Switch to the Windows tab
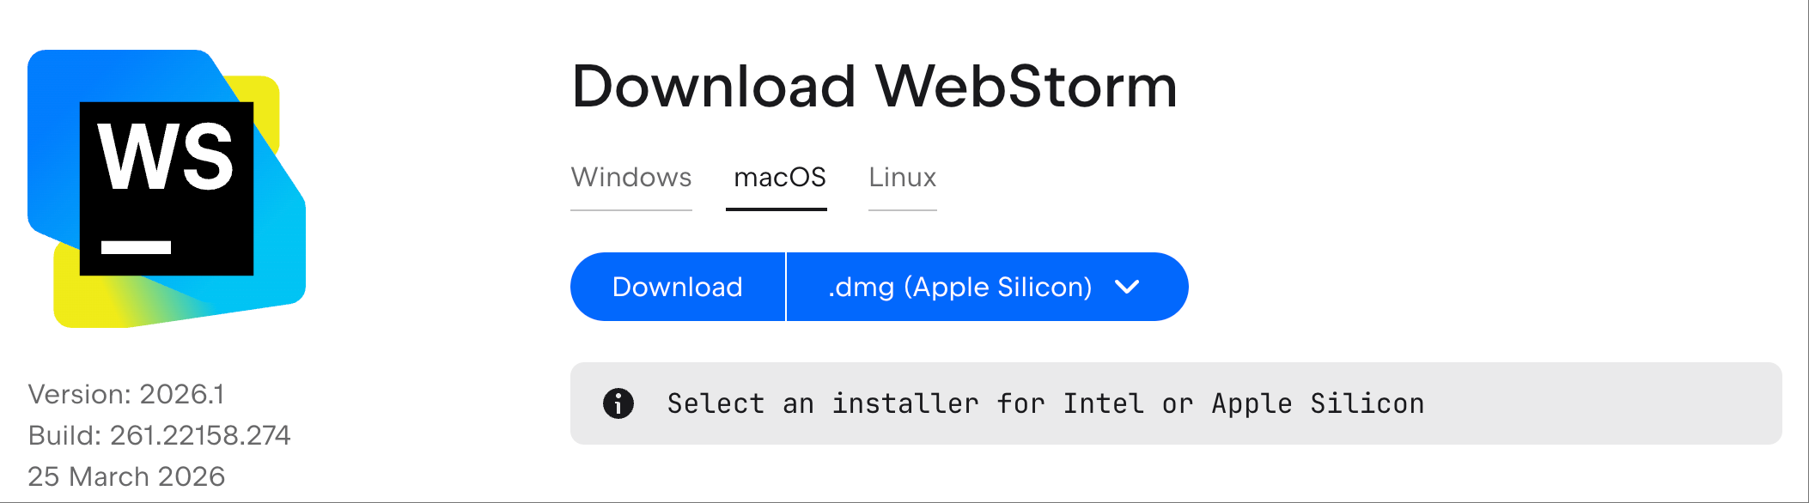This screenshot has width=1809, height=503. tap(631, 178)
